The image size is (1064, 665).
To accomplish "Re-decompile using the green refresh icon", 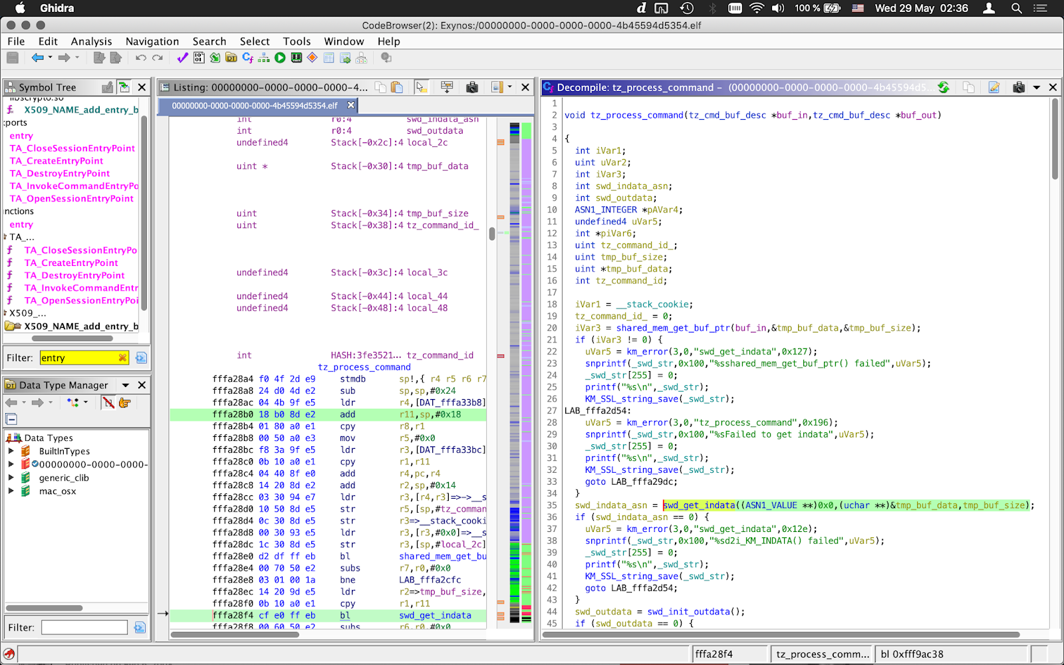I will click(x=943, y=87).
